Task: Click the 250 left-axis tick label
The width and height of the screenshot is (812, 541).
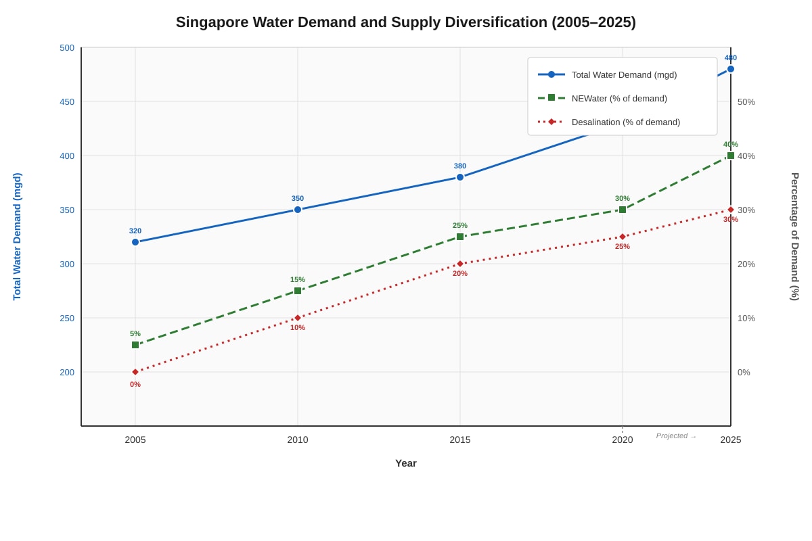Action: click(67, 318)
